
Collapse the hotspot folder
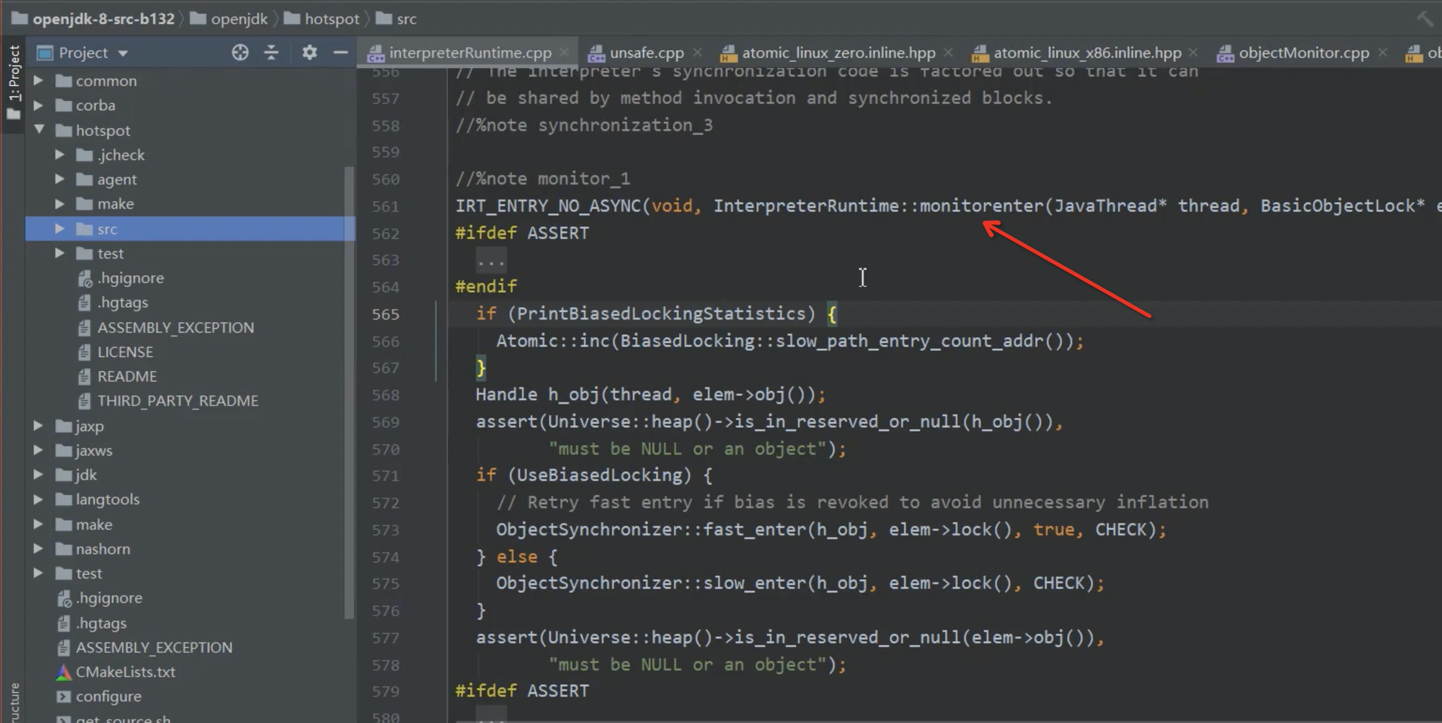click(x=39, y=130)
